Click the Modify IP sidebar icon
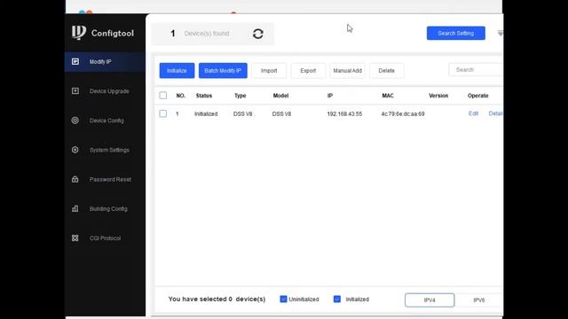The height and width of the screenshot is (319, 568). [75, 61]
